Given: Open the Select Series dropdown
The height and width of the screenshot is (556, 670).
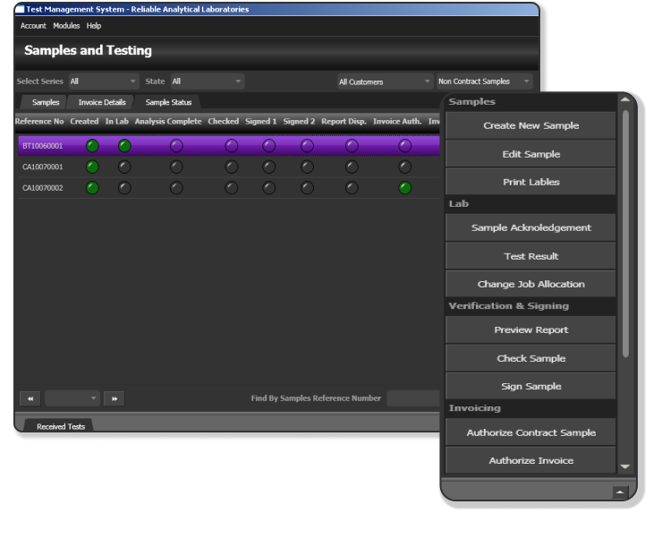Looking at the screenshot, I should (x=103, y=81).
